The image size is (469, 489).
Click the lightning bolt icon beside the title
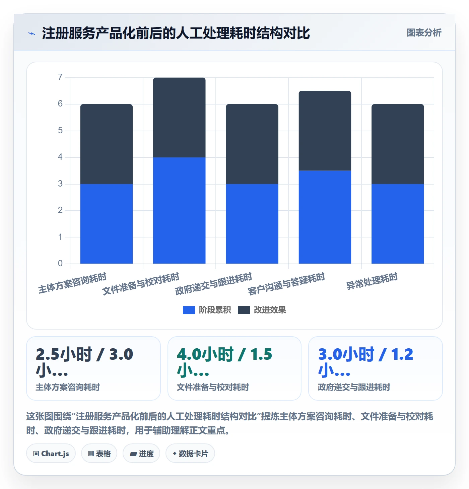[x=32, y=33]
